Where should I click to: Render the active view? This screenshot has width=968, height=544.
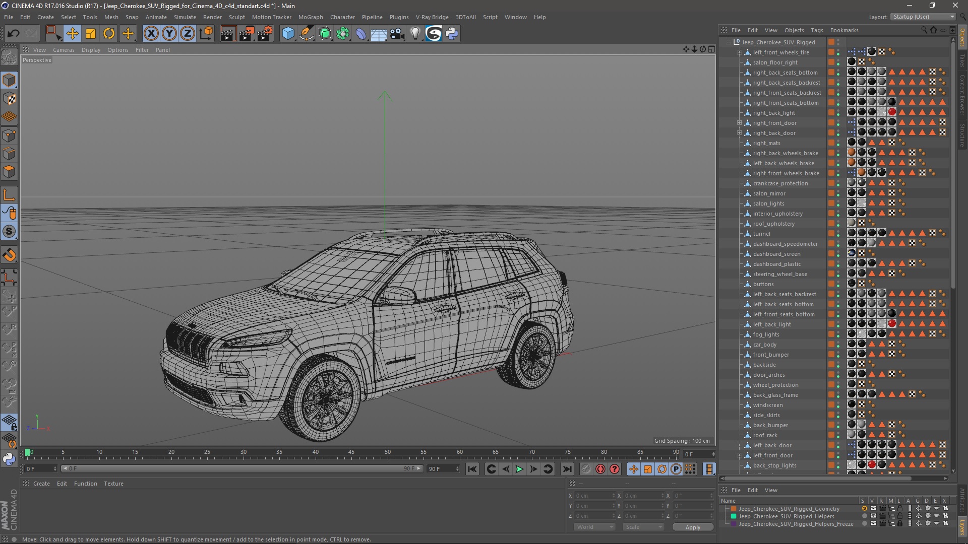[228, 34]
